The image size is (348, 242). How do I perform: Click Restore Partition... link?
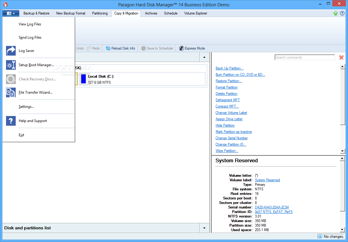(229, 81)
